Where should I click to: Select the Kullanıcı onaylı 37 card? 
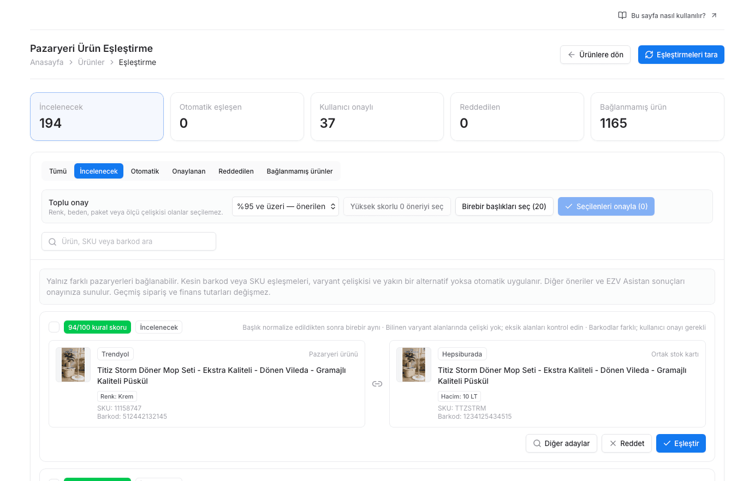tap(377, 116)
